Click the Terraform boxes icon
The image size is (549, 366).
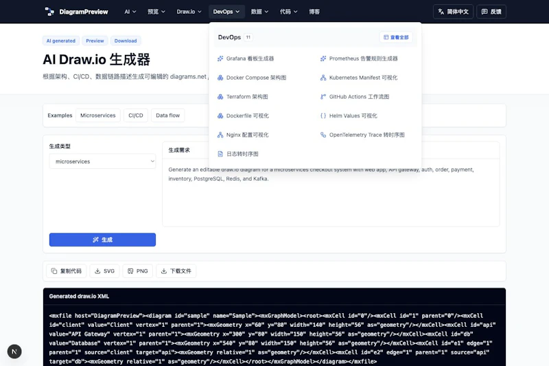(x=220, y=97)
